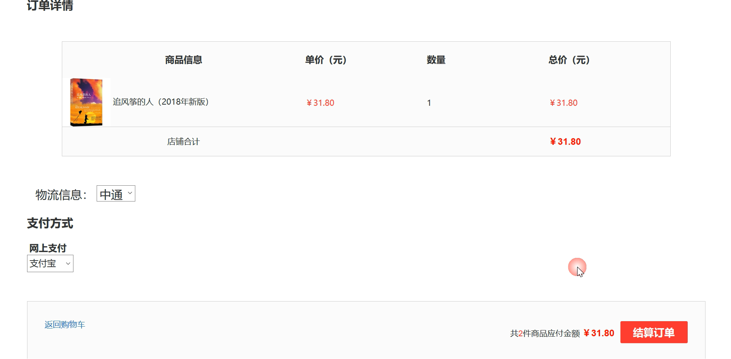Click the 订单详情 page heading
The height and width of the screenshot is (359, 731).
[51, 5]
